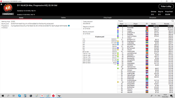Click the Brazilian flag next to FelipeC99
Viewport: 175px width, 98px height.
pos(147,79)
